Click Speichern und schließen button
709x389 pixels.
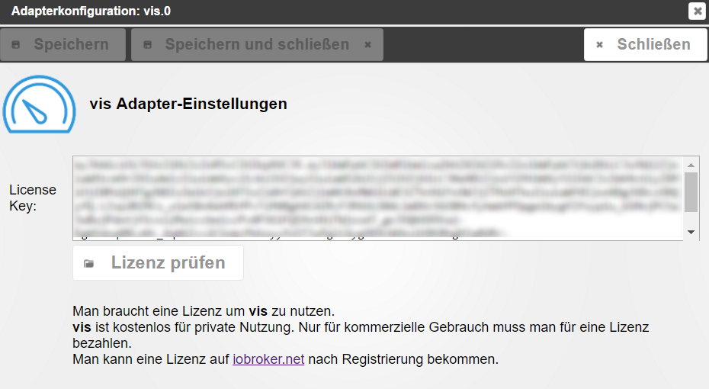pos(257,44)
